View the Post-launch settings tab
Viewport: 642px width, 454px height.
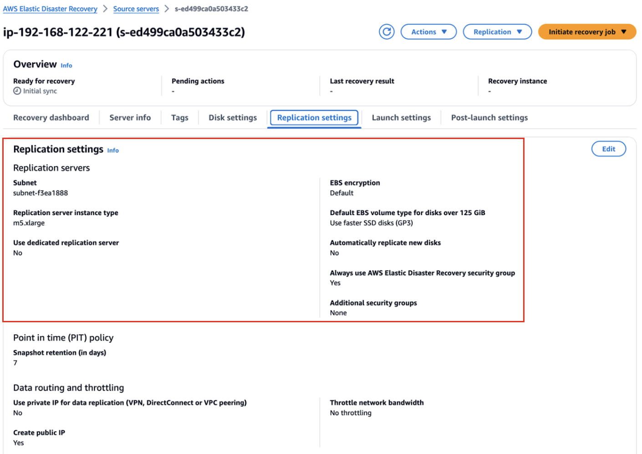(489, 118)
